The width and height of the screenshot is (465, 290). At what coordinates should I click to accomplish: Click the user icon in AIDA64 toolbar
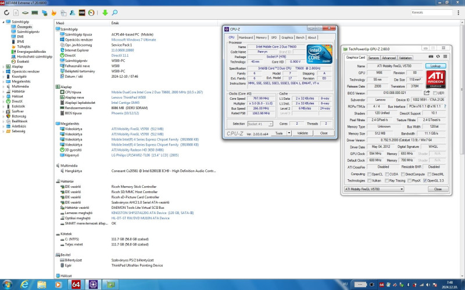[72, 13]
